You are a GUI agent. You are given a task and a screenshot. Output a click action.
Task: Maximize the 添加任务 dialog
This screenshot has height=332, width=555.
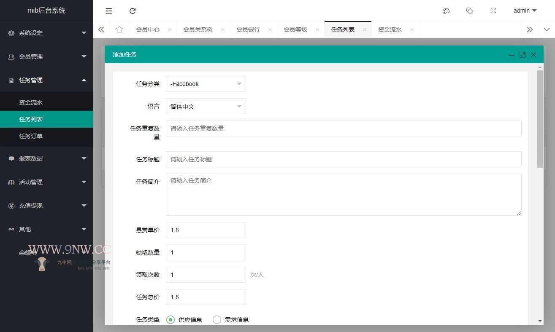(x=523, y=55)
